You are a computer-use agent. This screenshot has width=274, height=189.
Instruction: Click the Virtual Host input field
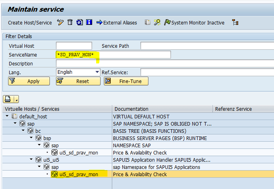(74, 46)
